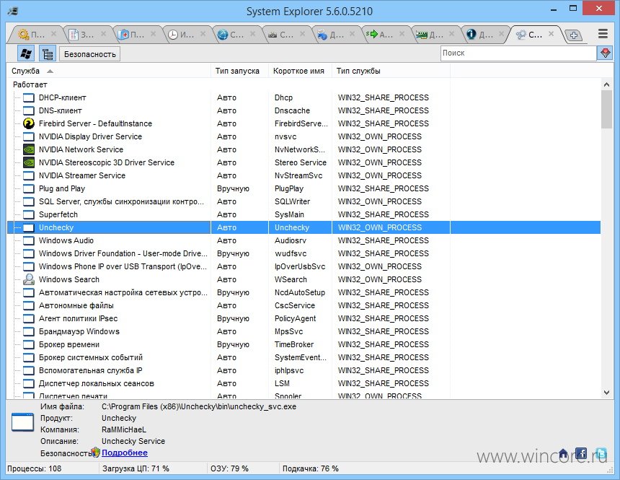Toggle the tree grouping view button
The height and width of the screenshot is (480, 620).
pos(48,54)
